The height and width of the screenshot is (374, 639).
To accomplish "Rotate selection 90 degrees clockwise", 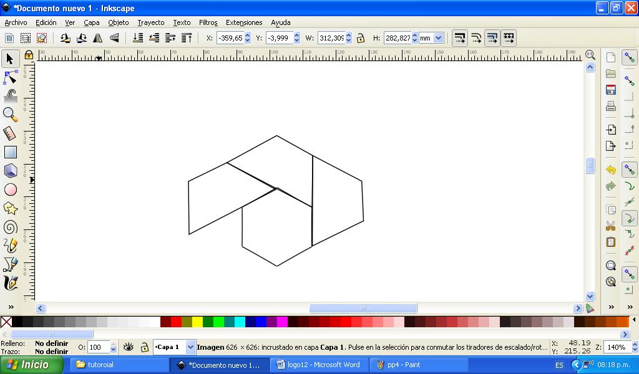I will (x=82, y=38).
